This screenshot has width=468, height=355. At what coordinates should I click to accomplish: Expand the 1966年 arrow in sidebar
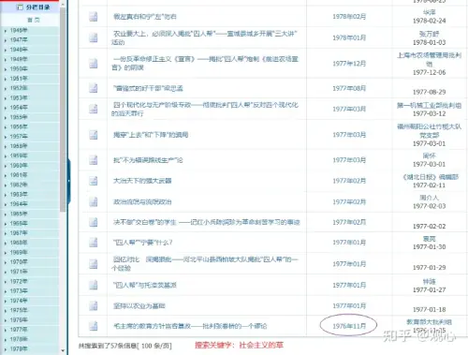[6, 224]
